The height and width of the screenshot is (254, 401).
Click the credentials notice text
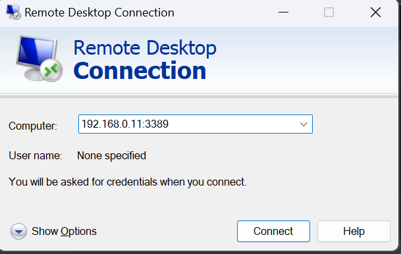point(128,182)
